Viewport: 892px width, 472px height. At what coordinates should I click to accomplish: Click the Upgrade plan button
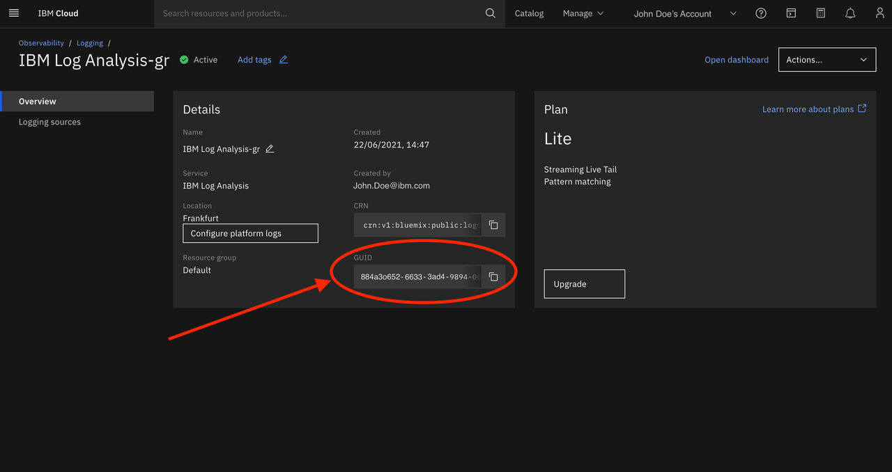point(584,284)
